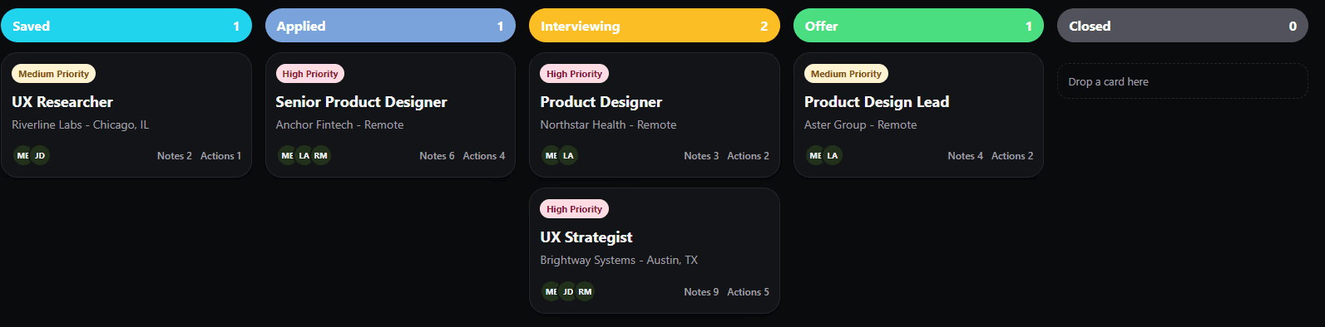Click RM avatar on Senior Product Designer card
The height and width of the screenshot is (327, 1325).
pos(321,155)
